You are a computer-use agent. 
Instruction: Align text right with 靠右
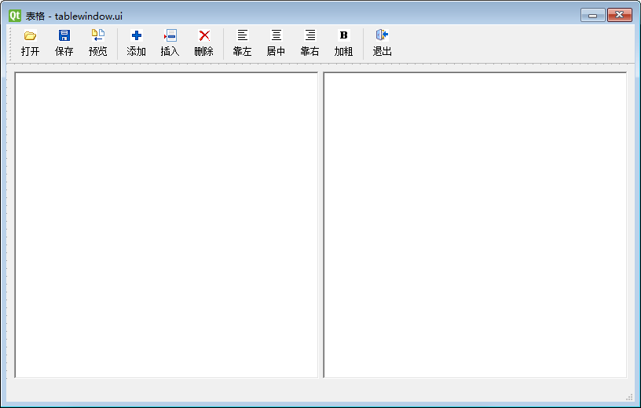pos(310,42)
